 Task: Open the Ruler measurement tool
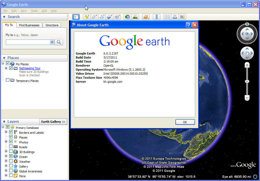(156, 17)
